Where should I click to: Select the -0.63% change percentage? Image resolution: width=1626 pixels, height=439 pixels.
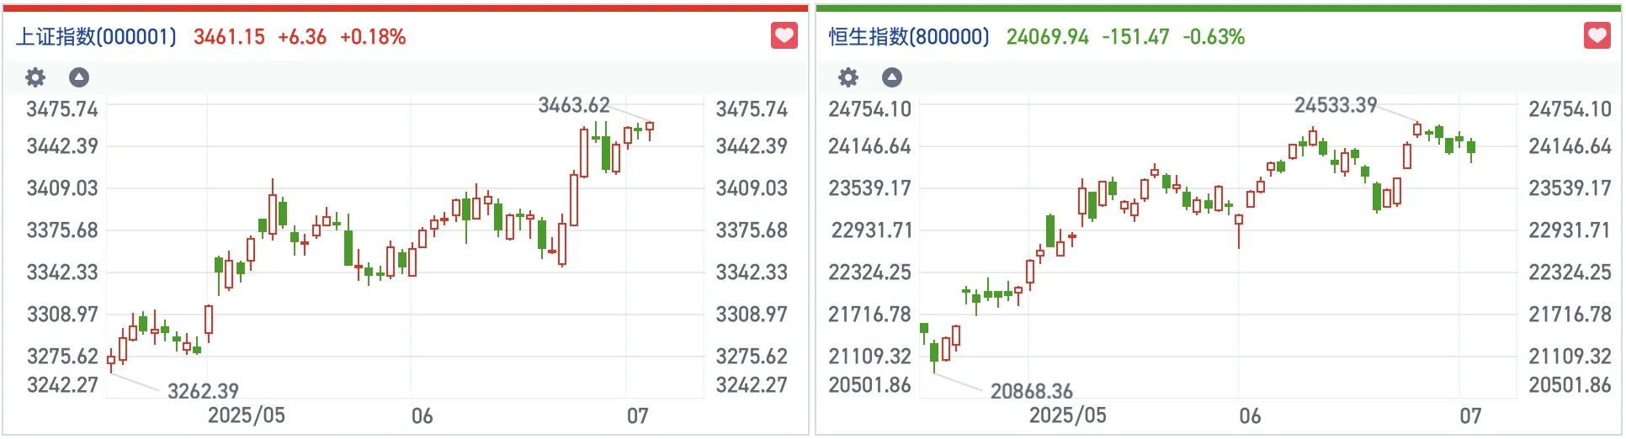(1214, 37)
